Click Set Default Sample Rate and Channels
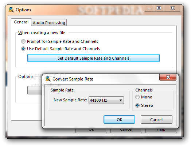The width and height of the screenshot is (191, 146). (x=93, y=58)
